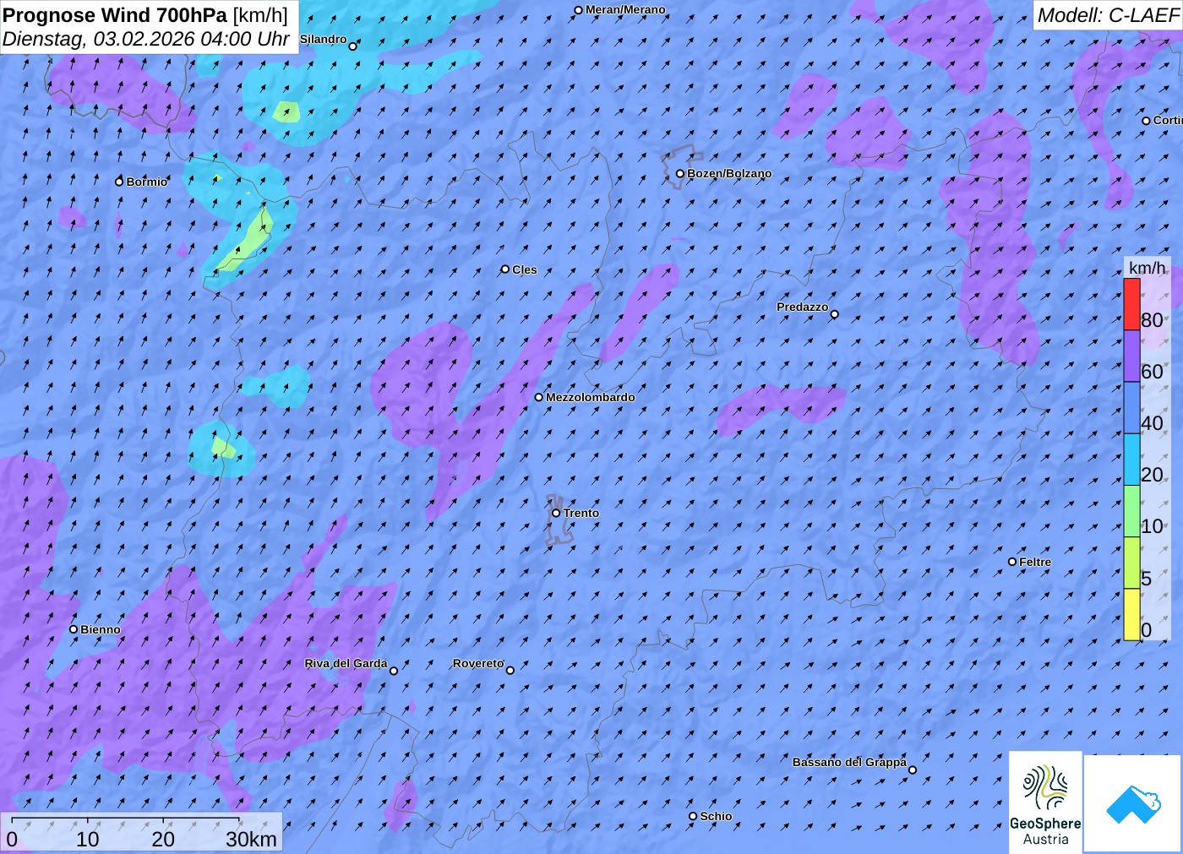Click the yellow 0 km/h legend swatch
Screen dimensions: 1183x854
[1131, 615]
